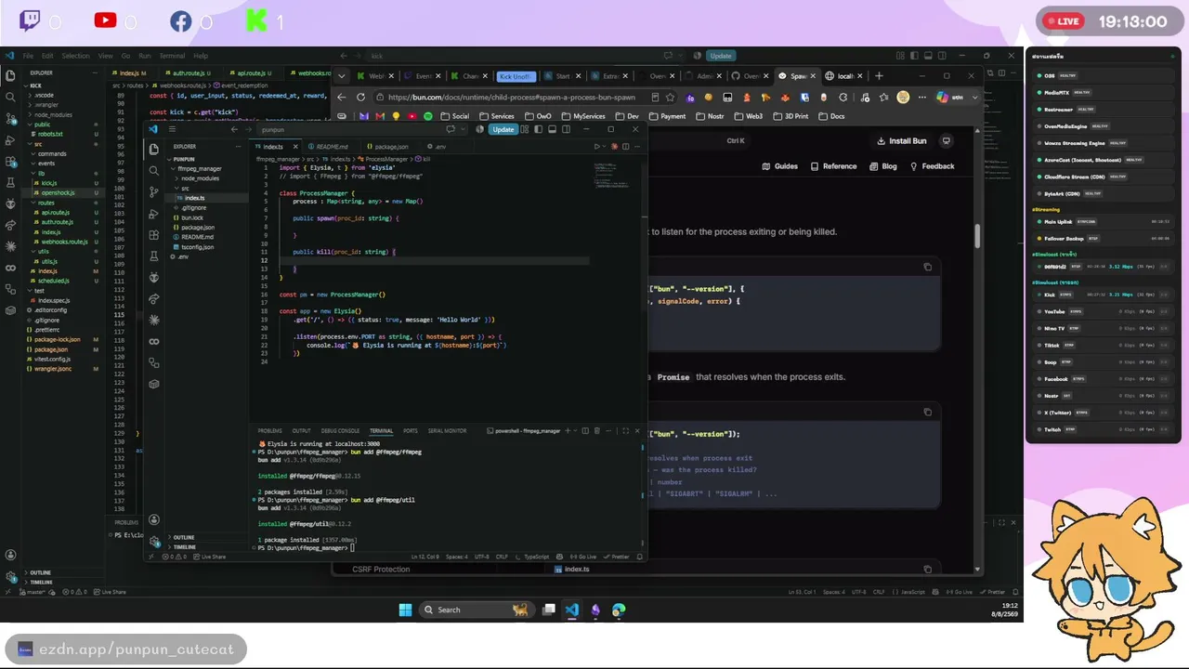Screen dimensions: 1189x669
Task: Open PROBLEMS tab in punpun panel
Action: point(269,430)
